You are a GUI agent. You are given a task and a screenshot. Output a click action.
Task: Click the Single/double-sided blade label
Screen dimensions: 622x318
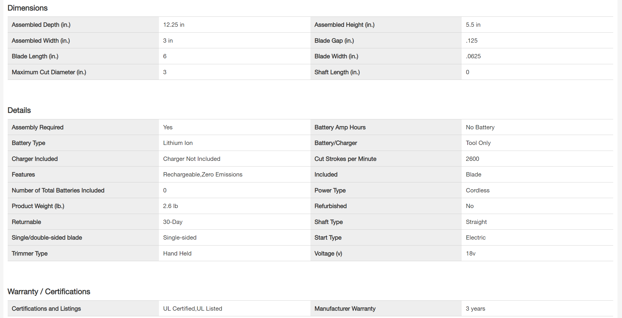point(47,238)
